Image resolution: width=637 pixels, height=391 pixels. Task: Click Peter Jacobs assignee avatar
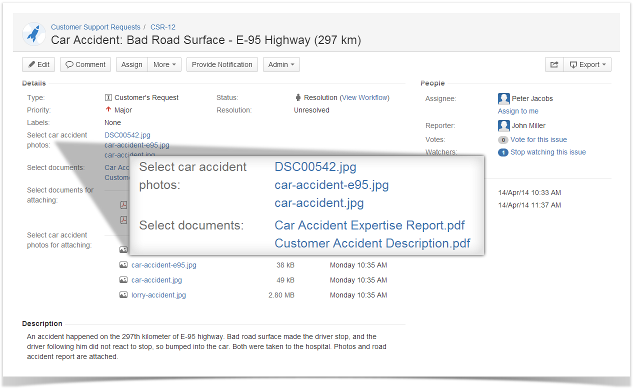coord(504,98)
